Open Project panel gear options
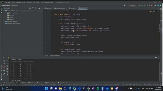Screen dimensions: 163x91 (x=39, y=8)
